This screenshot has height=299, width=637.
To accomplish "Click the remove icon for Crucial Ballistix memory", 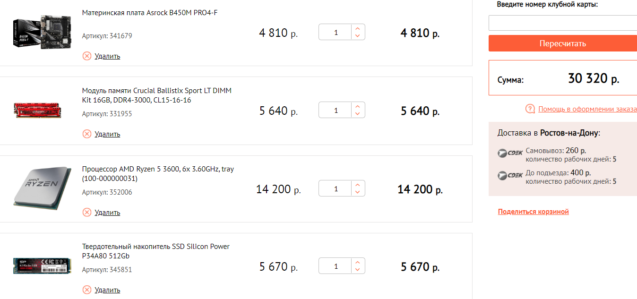I will 87,134.
